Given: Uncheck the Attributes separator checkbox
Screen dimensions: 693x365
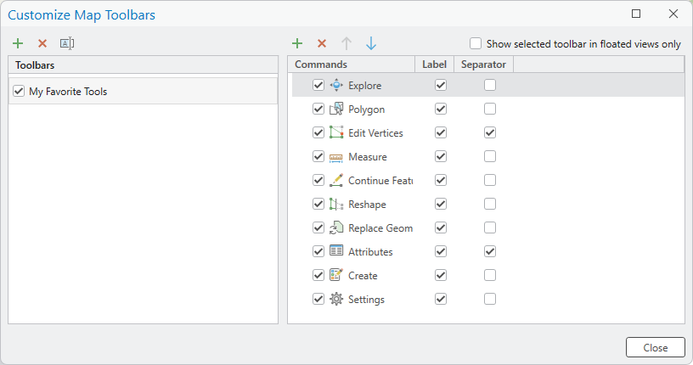Looking at the screenshot, I should point(490,251).
